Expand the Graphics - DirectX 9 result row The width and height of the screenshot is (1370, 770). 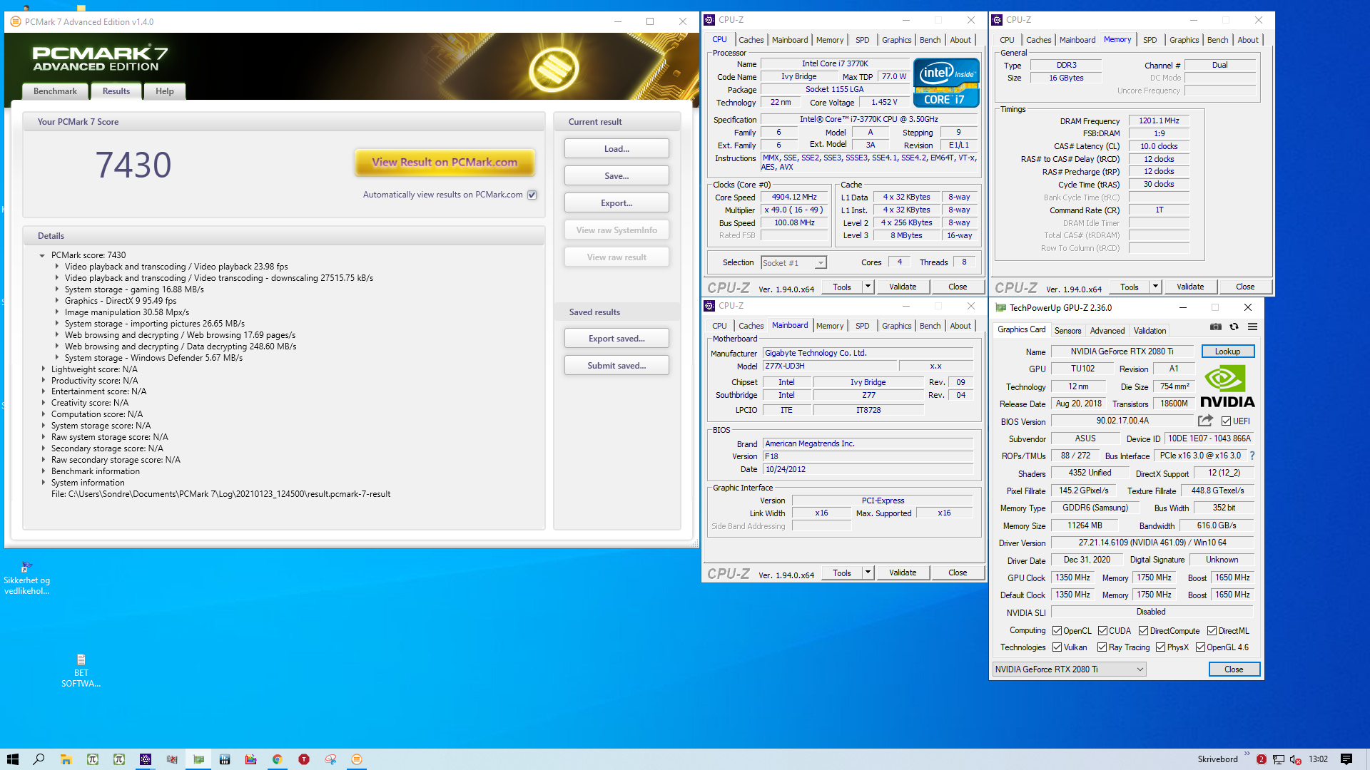[x=57, y=301]
